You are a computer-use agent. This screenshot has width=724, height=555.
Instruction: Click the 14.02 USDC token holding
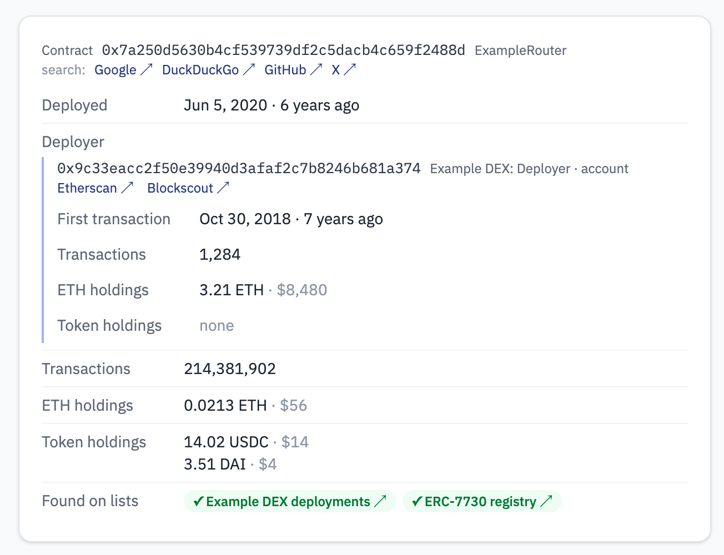(226, 442)
